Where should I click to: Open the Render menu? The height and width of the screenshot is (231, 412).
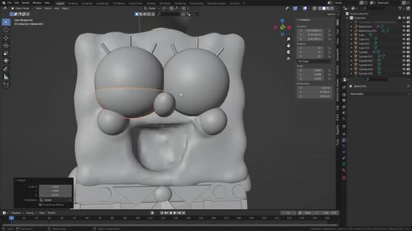[26, 3]
